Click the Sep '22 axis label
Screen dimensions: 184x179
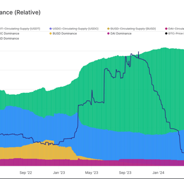(x=26, y=173)
